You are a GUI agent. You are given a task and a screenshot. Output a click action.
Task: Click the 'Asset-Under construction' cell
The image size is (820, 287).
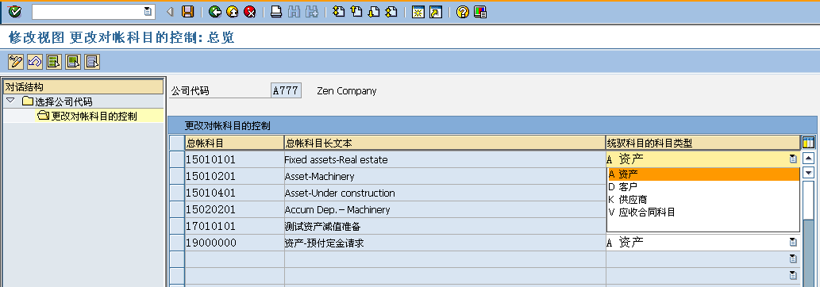pos(445,193)
